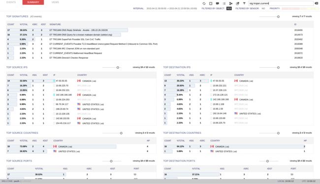Viewport: 320px width, 184px height.
Task: Click source IP 10.69.225.70
Action: coord(62,86)
